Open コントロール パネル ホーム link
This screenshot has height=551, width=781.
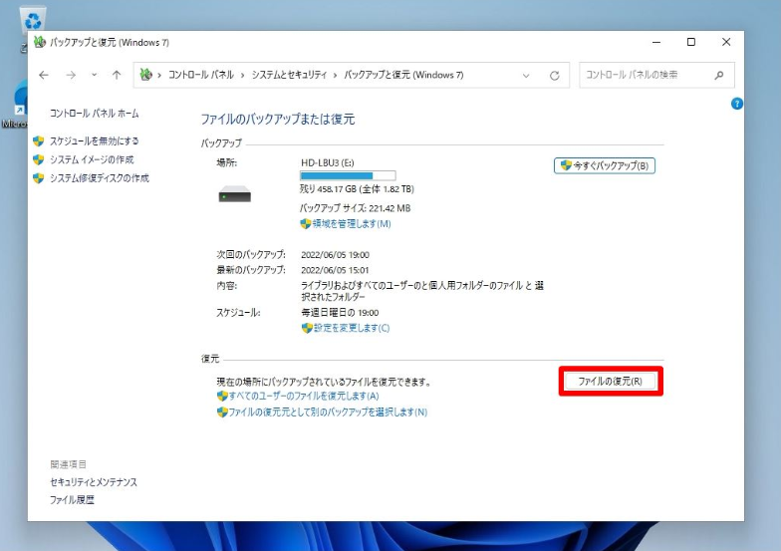click(94, 114)
